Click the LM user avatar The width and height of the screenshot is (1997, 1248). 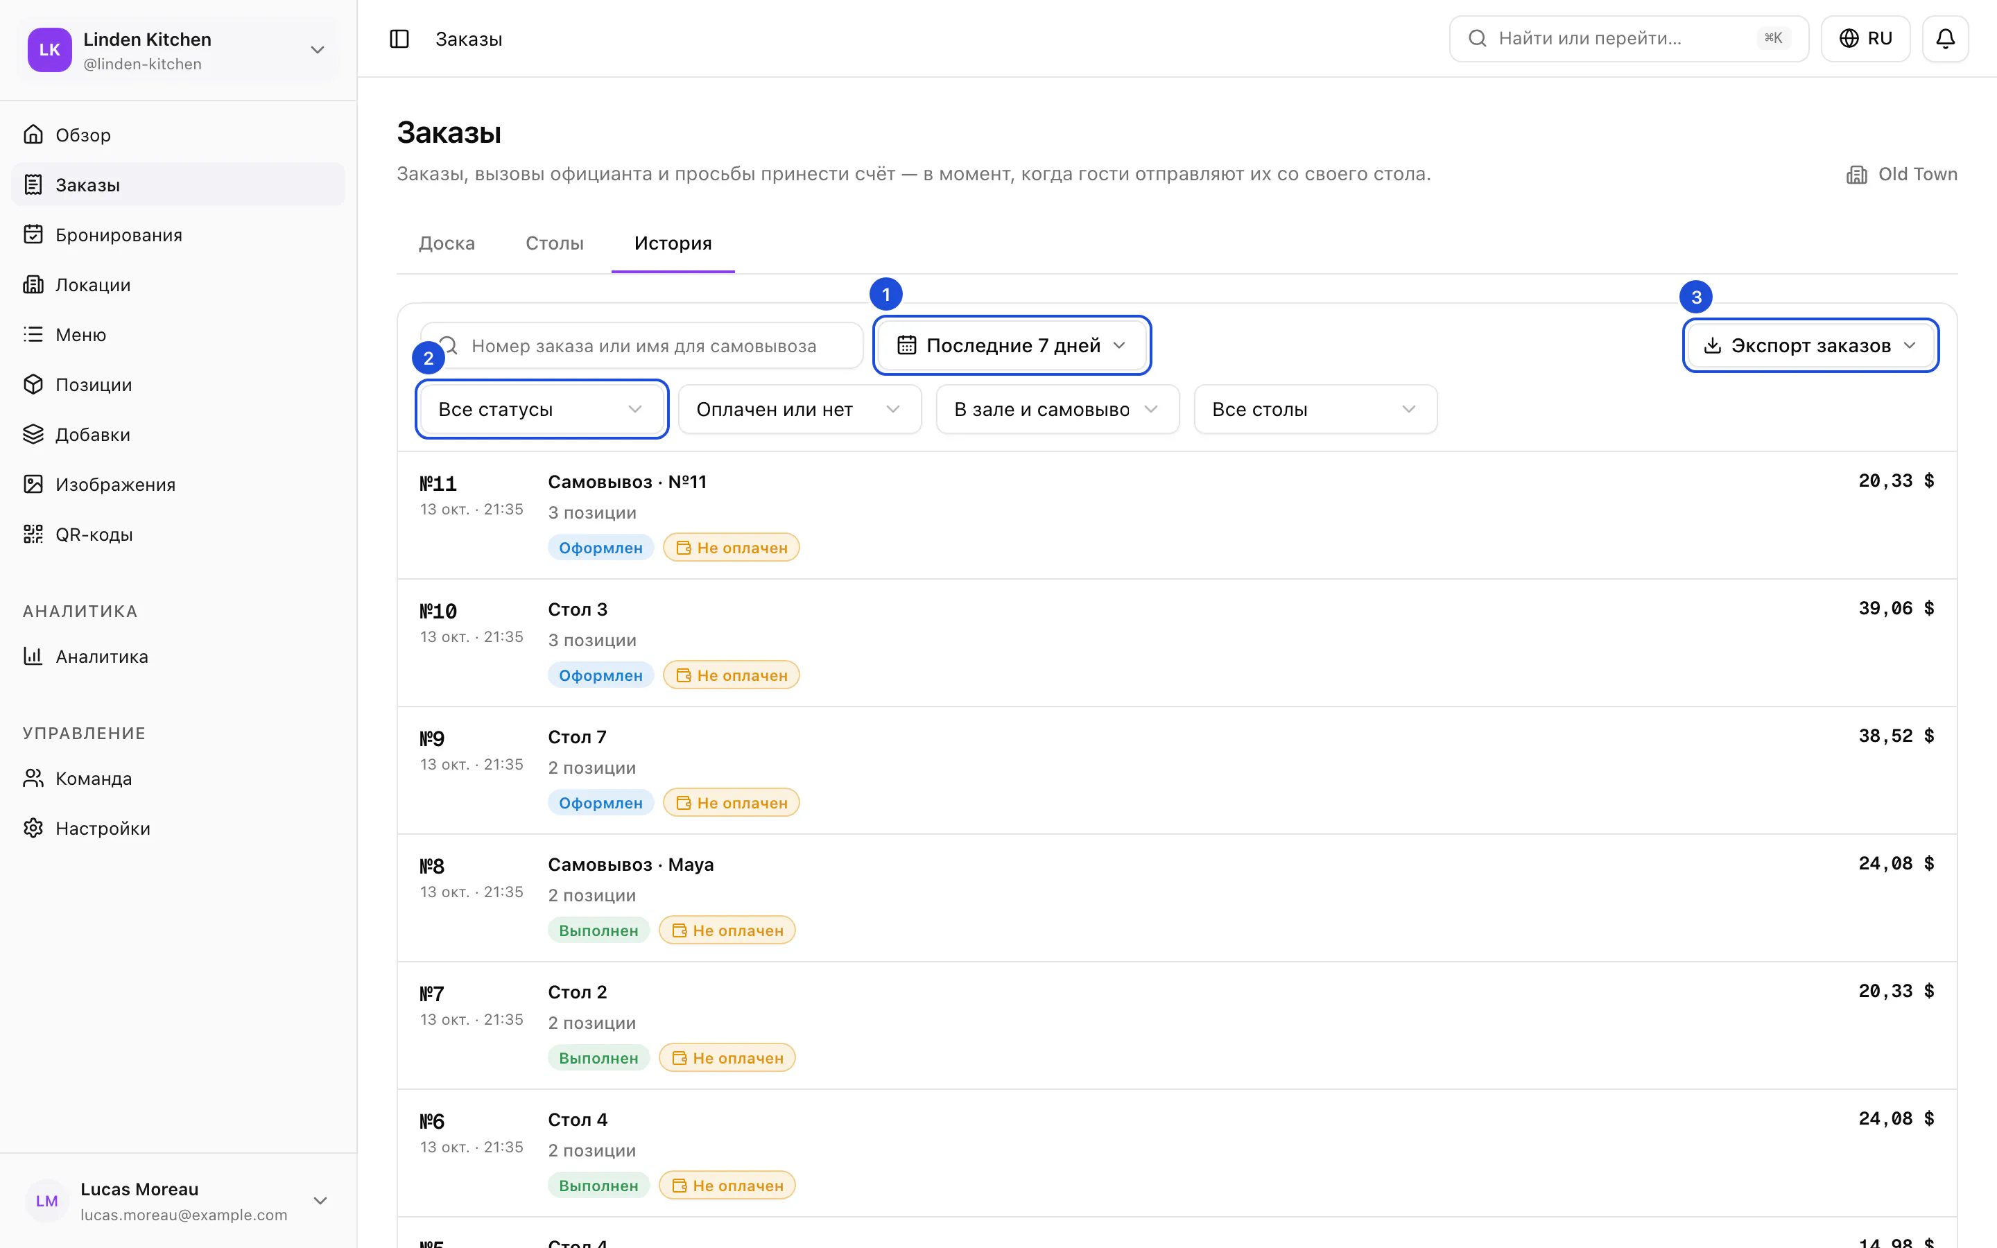[47, 1201]
